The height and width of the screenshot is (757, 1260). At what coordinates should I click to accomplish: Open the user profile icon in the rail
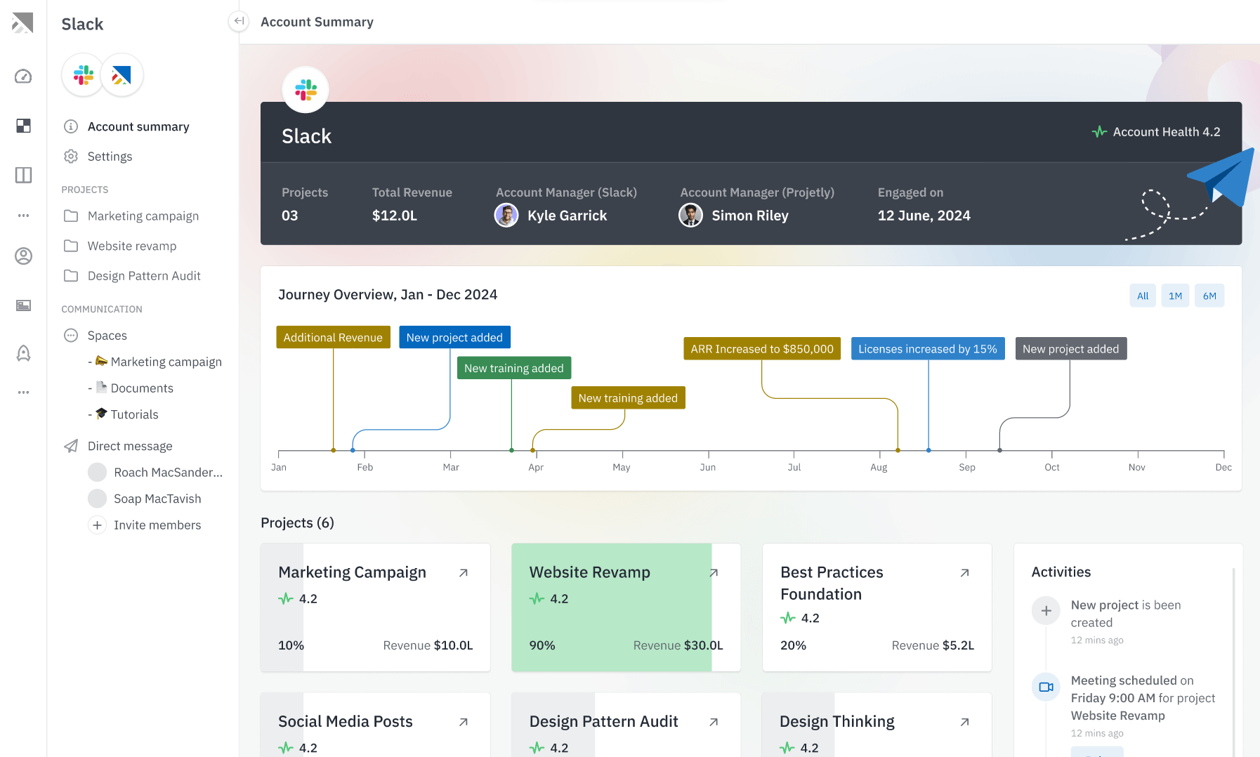pyautogui.click(x=23, y=256)
